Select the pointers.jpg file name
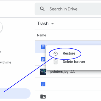 tap(59, 72)
